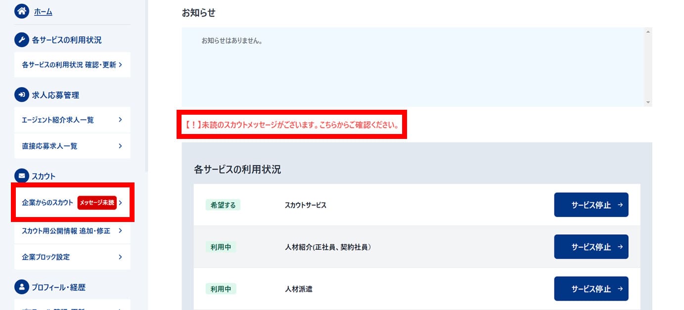Click the red メッセージ未読 badge
Viewport: 684px width, 310px height.
click(97, 202)
